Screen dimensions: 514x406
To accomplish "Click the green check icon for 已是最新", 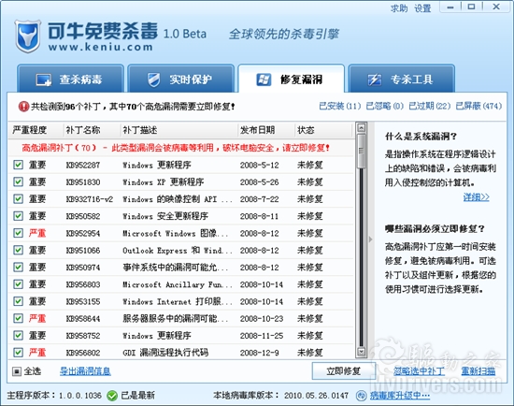I will (112, 396).
